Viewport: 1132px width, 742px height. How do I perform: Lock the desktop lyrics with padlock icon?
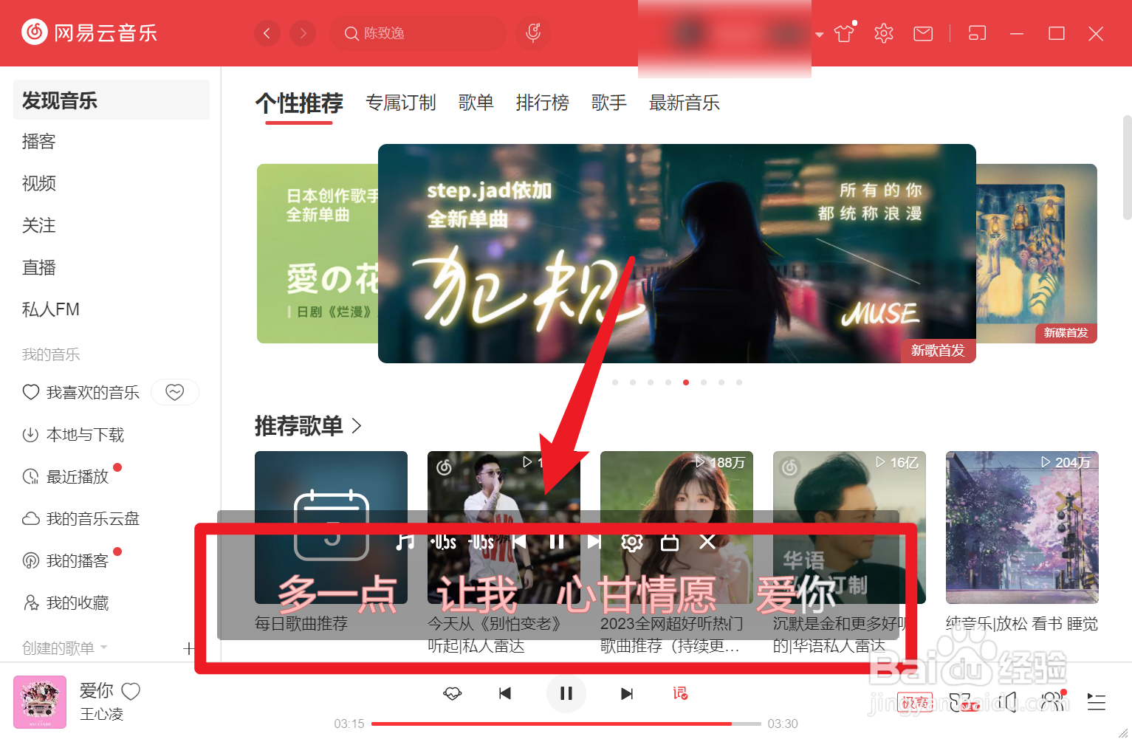pos(670,542)
